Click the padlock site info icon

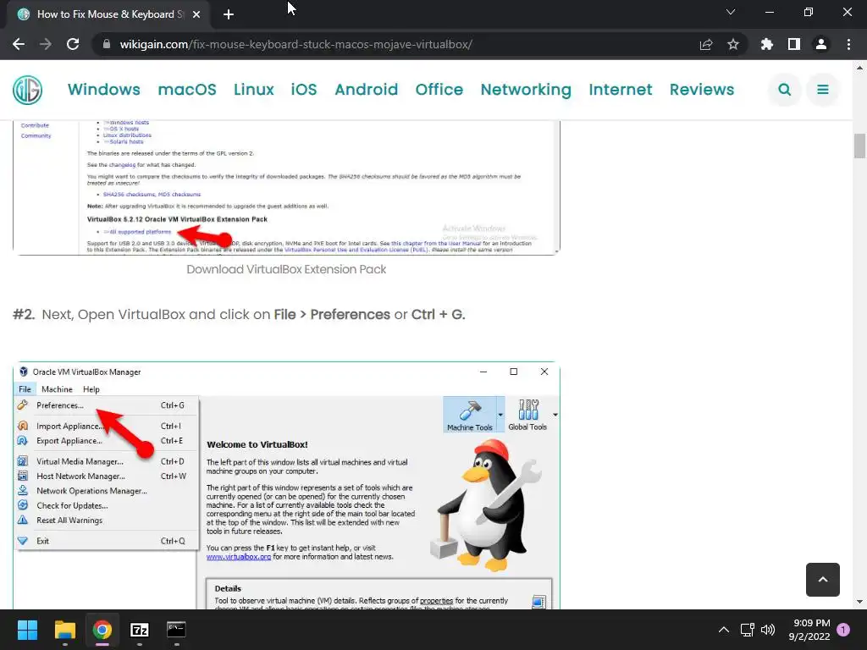(x=107, y=44)
